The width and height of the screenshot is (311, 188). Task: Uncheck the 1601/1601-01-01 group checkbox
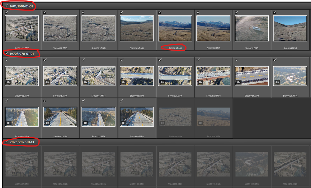7,6
